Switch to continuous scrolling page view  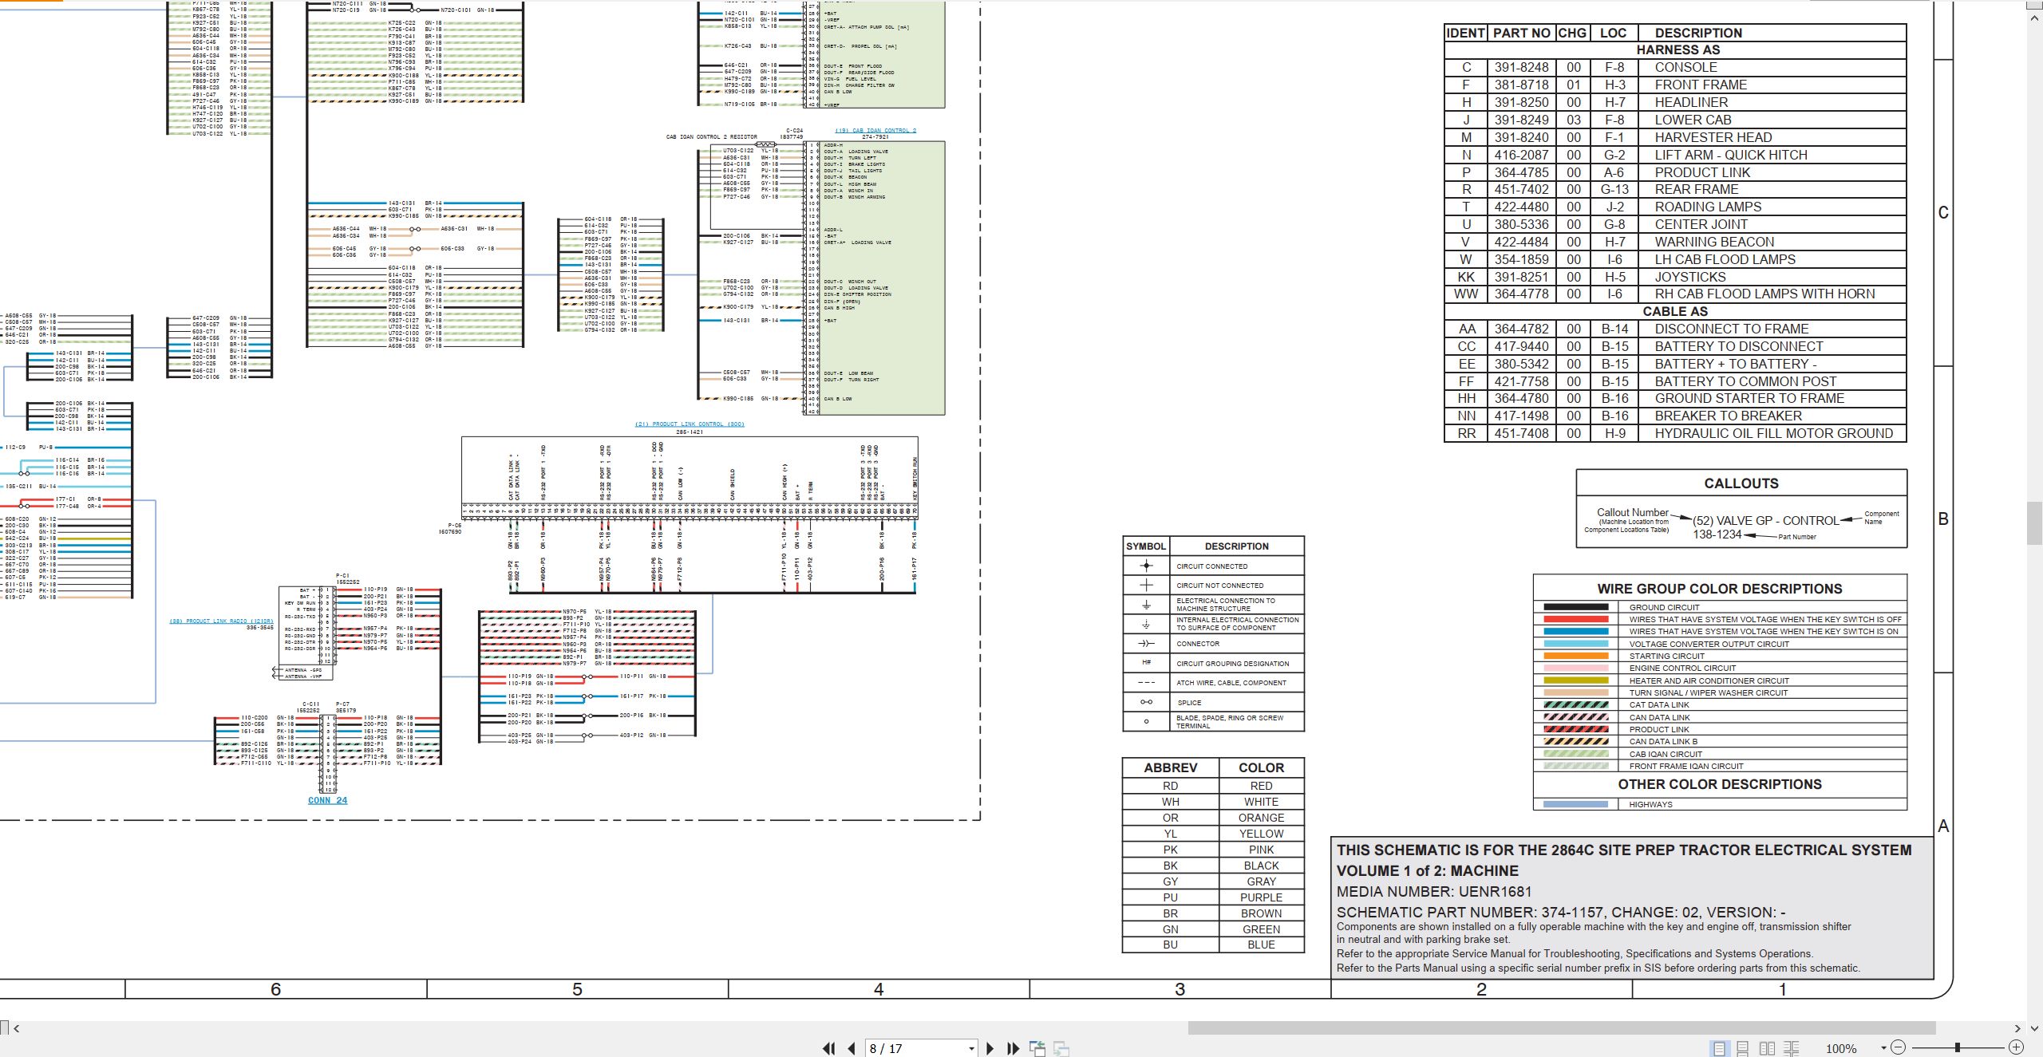[x=1743, y=1048]
